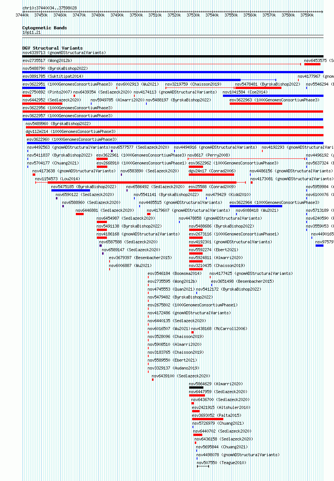Select nsv6439354 (Sedlazeck2020) label
Image resolution: width=334 pixels, height=481 pixels.
coord(102,92)
